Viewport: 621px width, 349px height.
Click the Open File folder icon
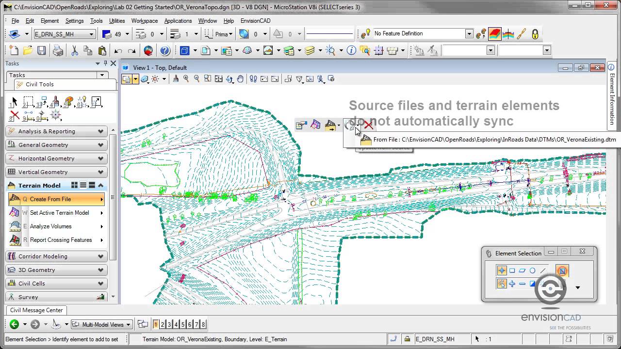[x=28, y=50]
